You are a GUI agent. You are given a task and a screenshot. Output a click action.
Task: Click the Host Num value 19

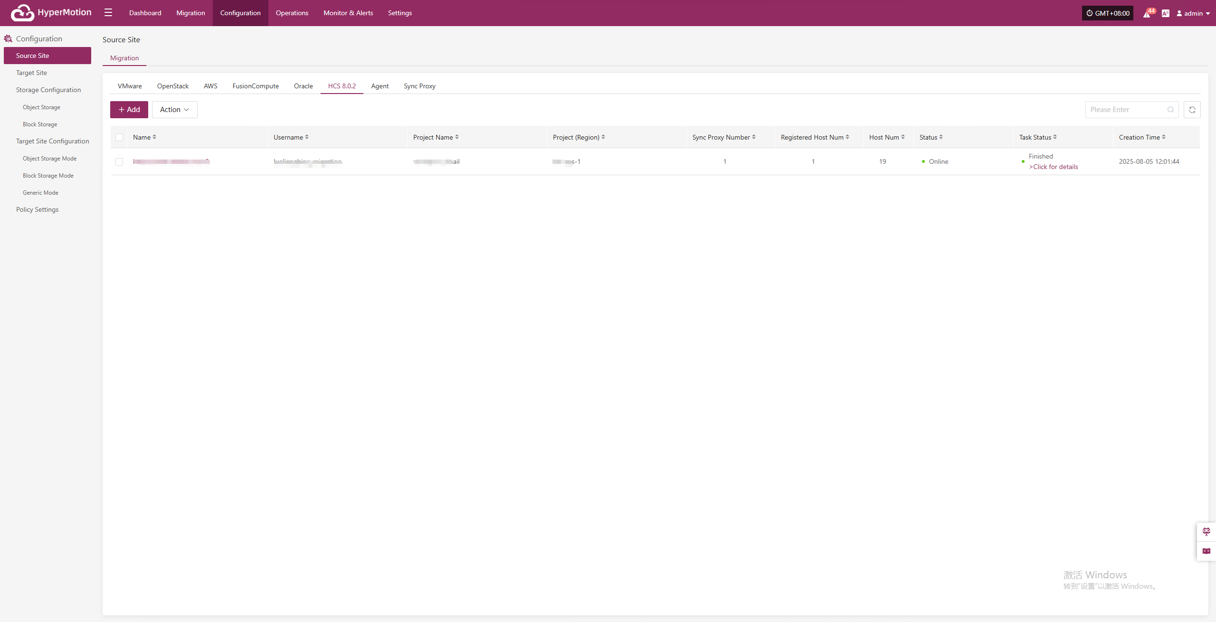(x=883, y=161)
